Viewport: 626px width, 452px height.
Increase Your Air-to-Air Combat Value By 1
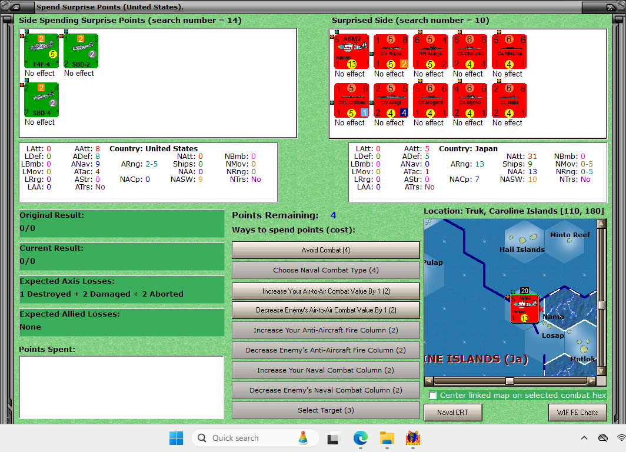(326, 291)
